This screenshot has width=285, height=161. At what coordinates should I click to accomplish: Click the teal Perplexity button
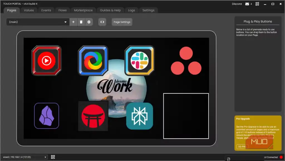point(140,116)
